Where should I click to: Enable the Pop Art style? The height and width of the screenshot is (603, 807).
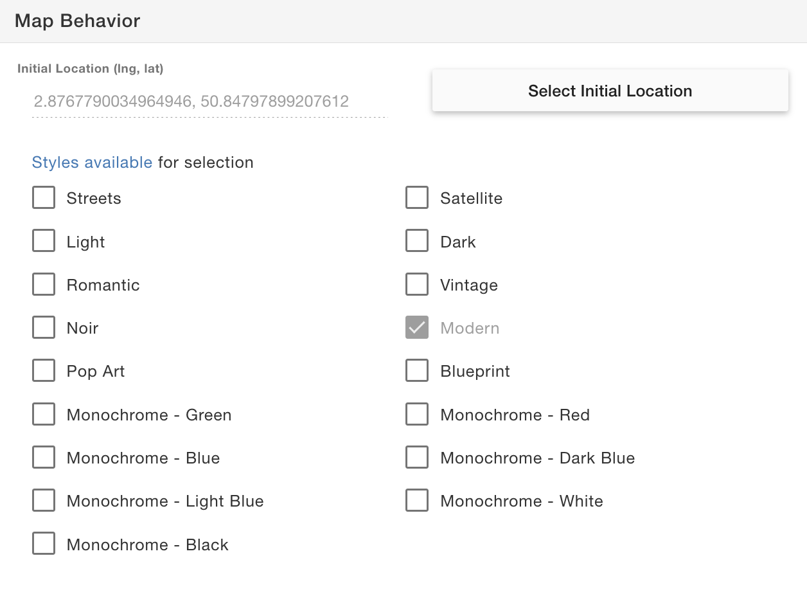click(x=44, y=371)
